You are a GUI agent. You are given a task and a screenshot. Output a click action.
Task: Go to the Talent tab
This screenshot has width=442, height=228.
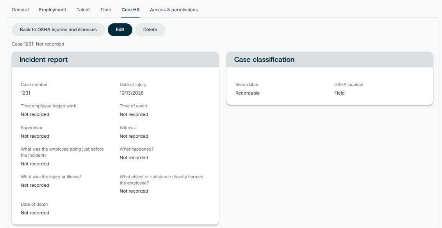(83, 10)
